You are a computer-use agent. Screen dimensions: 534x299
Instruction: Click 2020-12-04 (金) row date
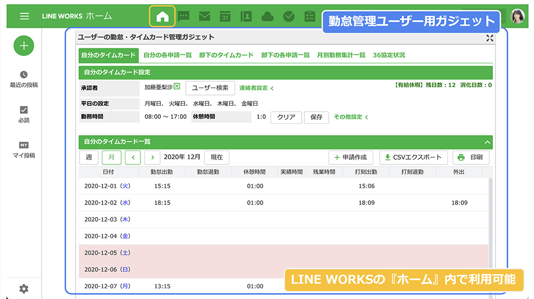point(107,236)
